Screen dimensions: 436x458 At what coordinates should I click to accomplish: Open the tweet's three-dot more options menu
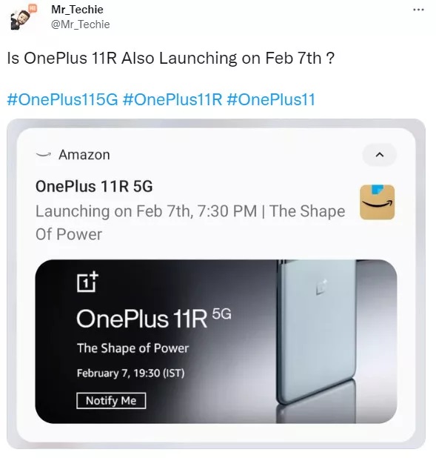click(418, 10)
